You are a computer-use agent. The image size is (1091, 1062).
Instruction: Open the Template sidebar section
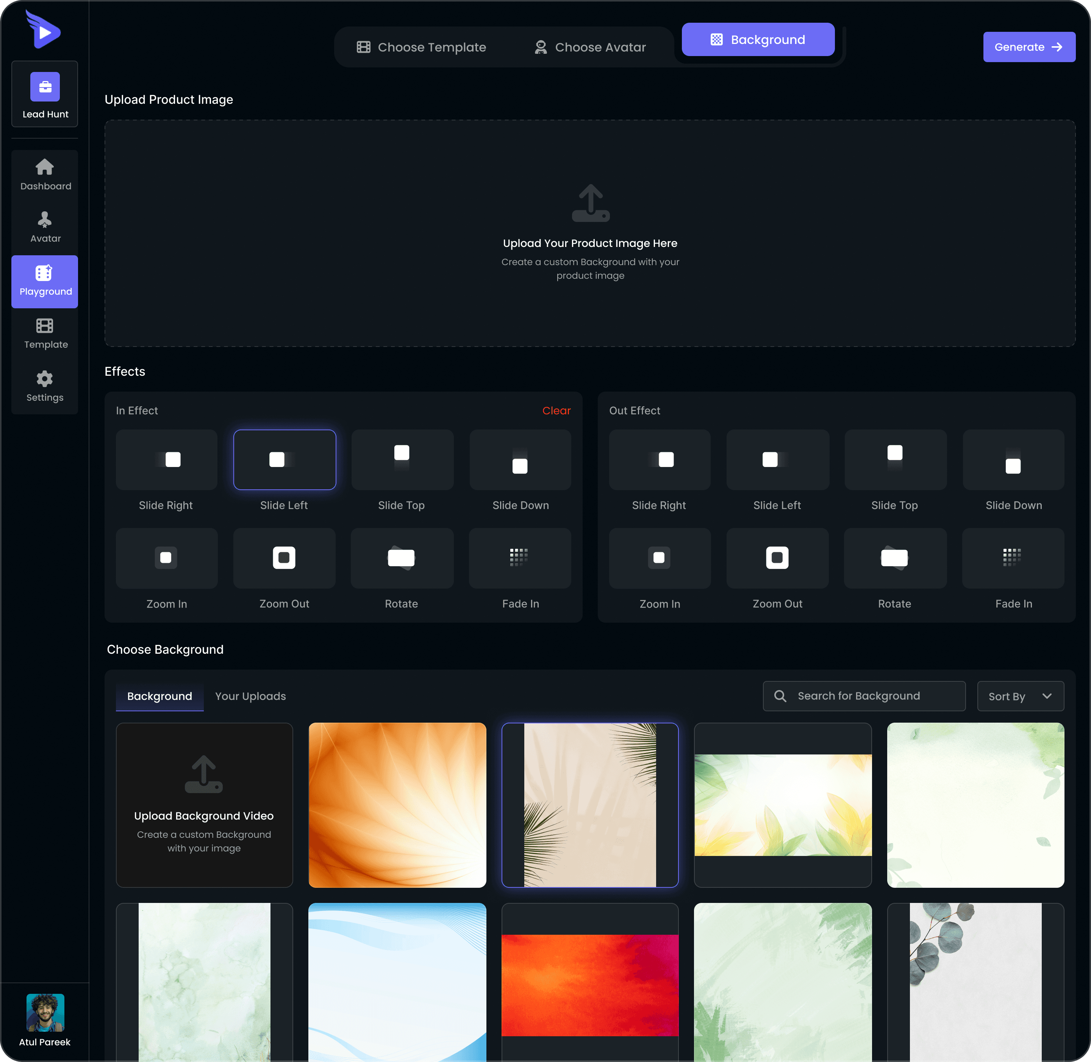pyautogui.click(x=45, y=334)
